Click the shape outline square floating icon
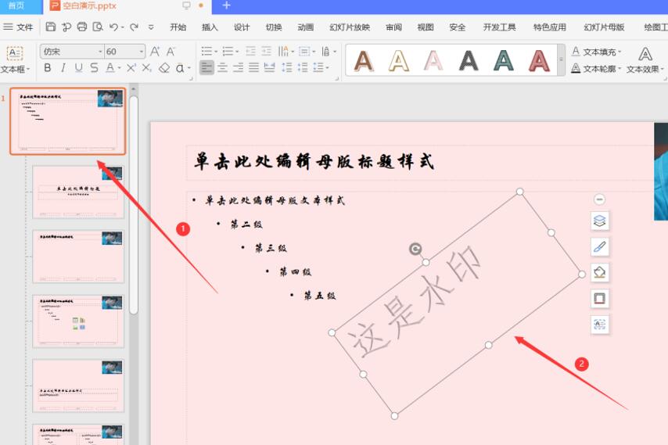668x445 pixels. pos(599,299)
